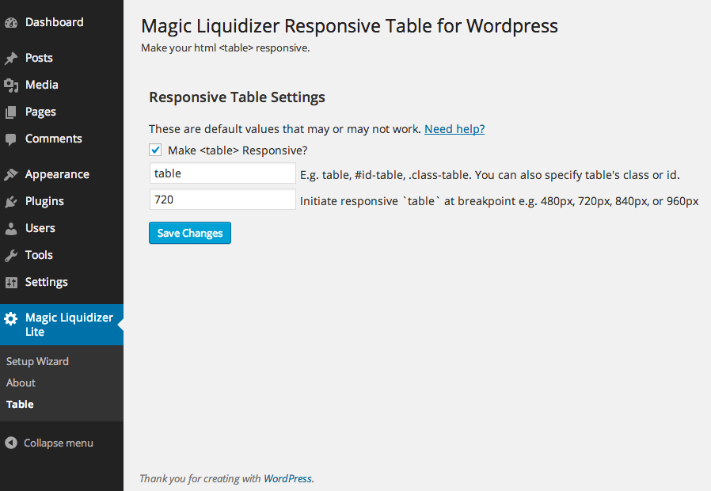Click the Comments speech bubble icon
Screen dimensions: 711x491
(11, 139)
